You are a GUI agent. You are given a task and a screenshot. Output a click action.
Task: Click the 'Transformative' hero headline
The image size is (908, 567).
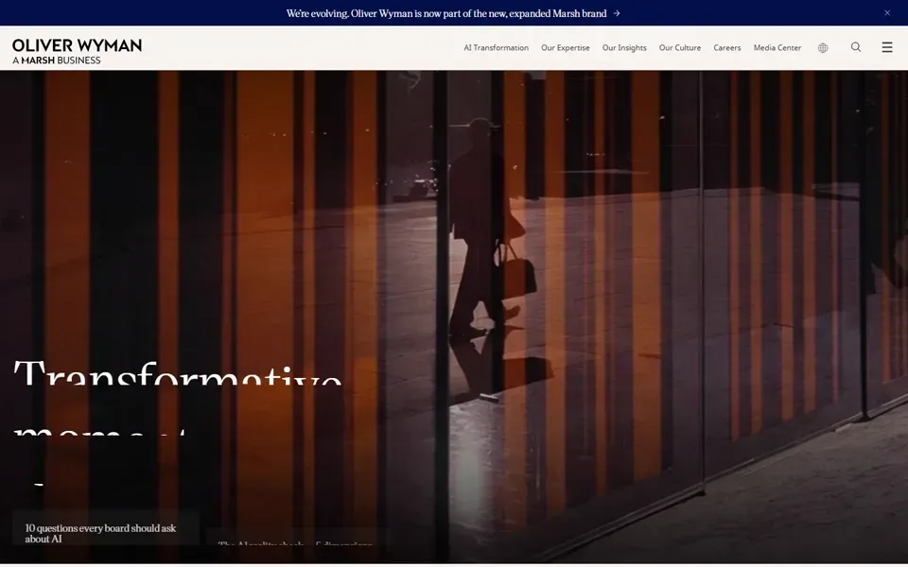(178, 372)
